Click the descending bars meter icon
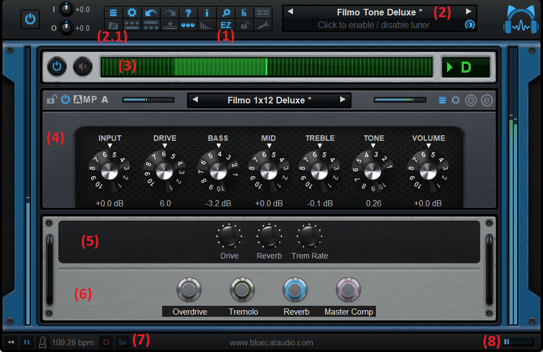The height and width of the screenshot is (352, 543). click(207, 25)
